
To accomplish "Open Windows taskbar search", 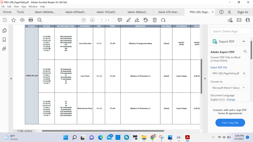I will click(74, 137).
